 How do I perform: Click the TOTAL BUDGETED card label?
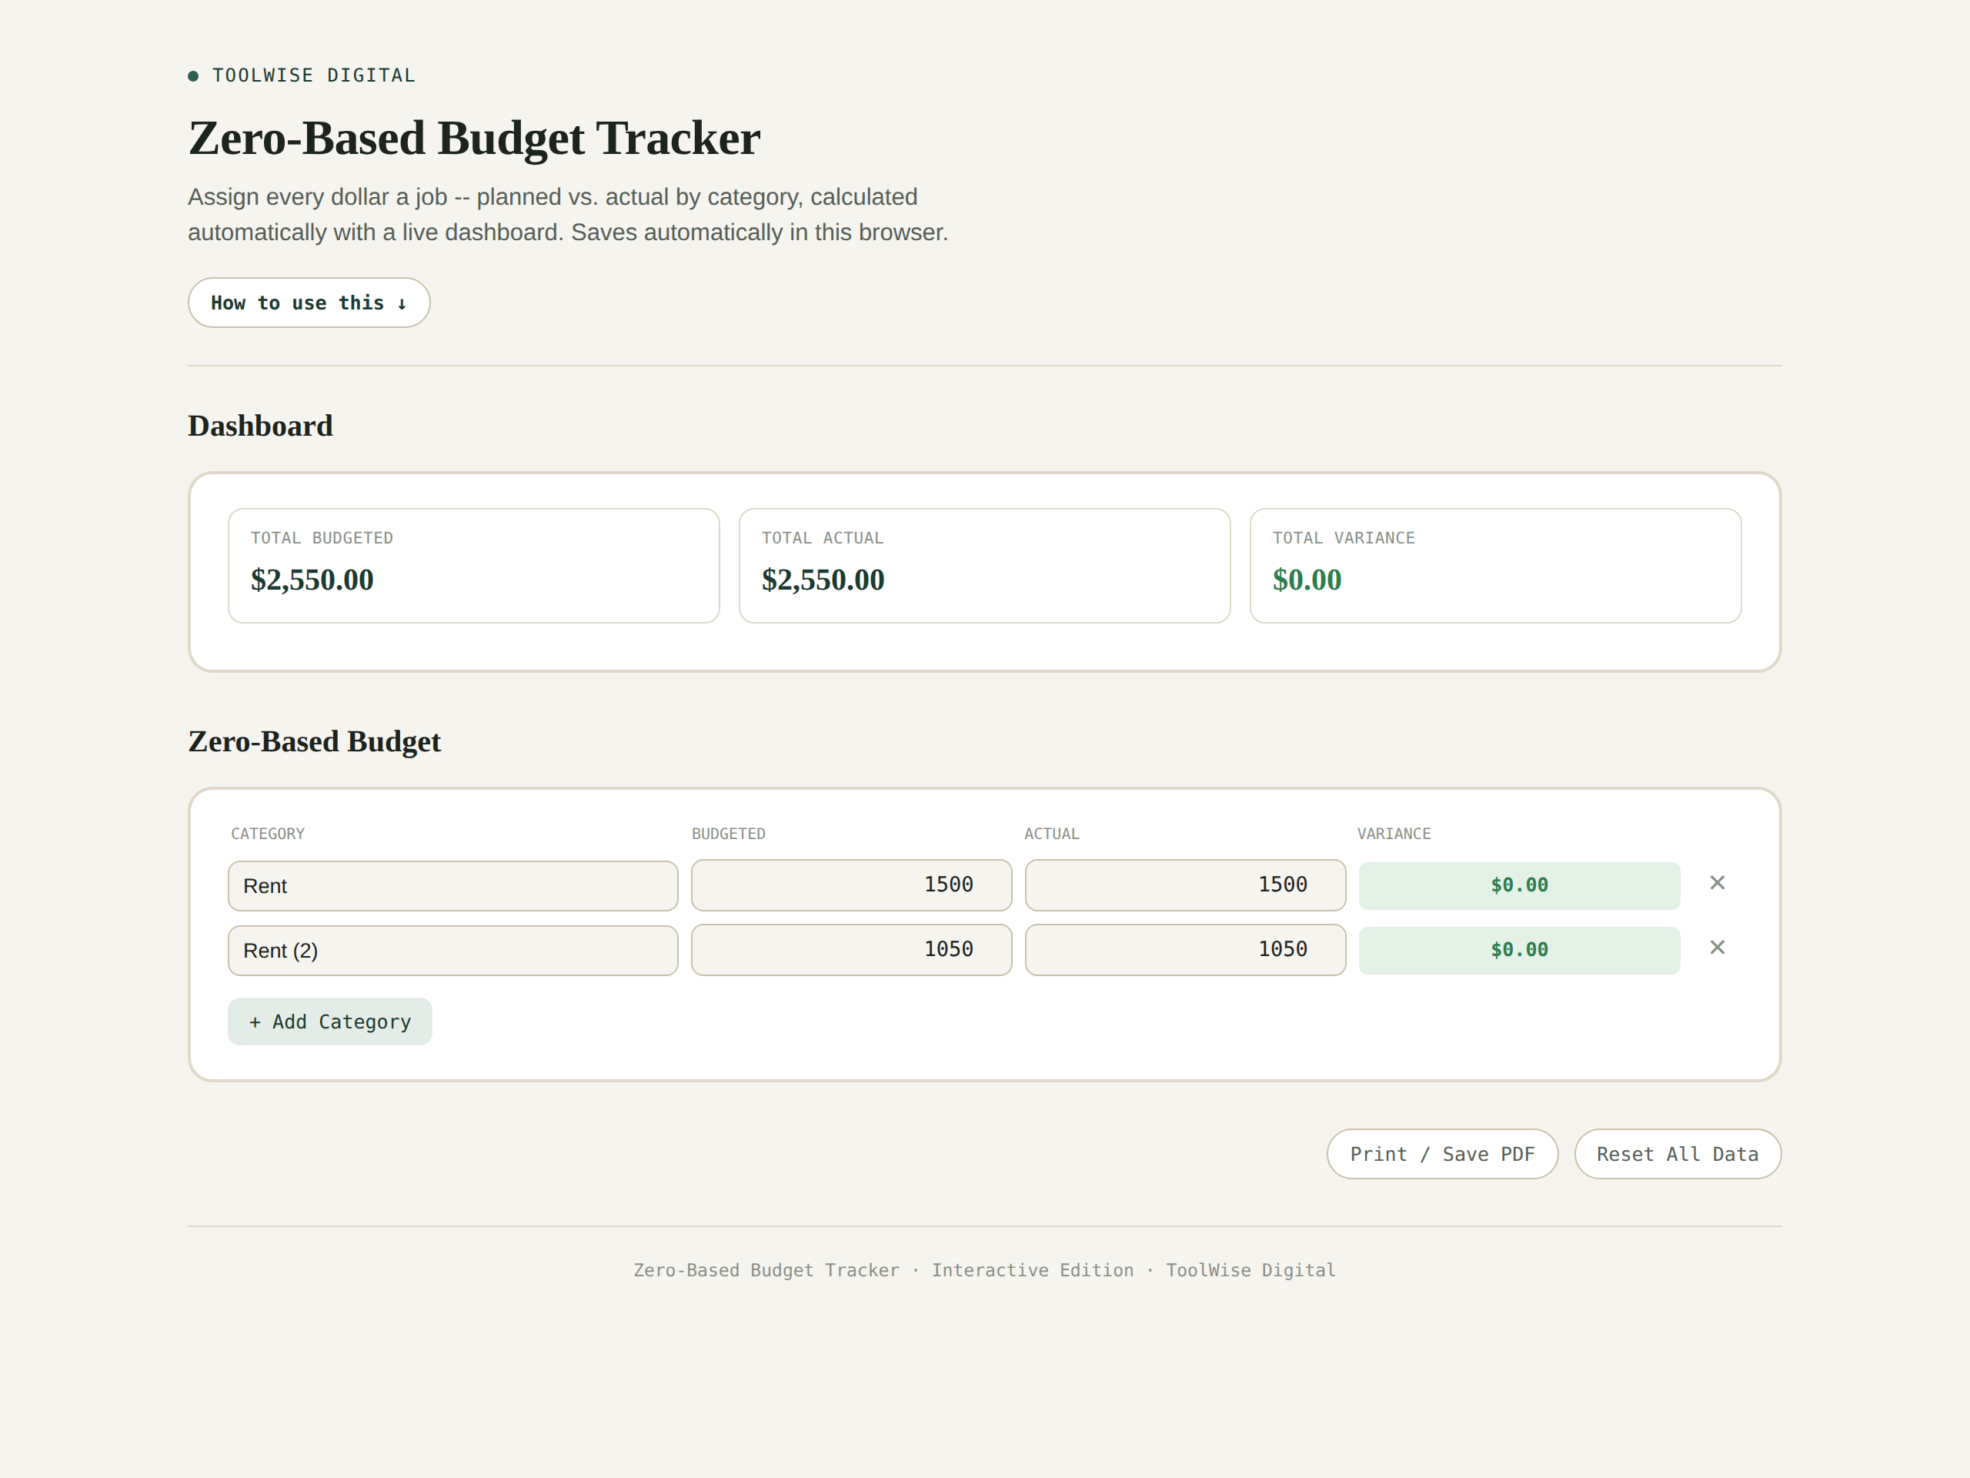pyautogui.click(x=322, y=538)
